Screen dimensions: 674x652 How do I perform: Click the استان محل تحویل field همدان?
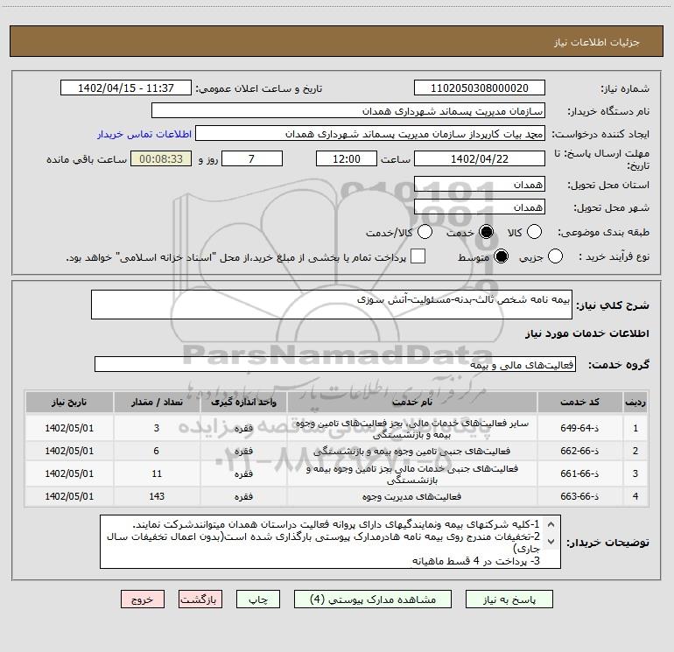480,185
